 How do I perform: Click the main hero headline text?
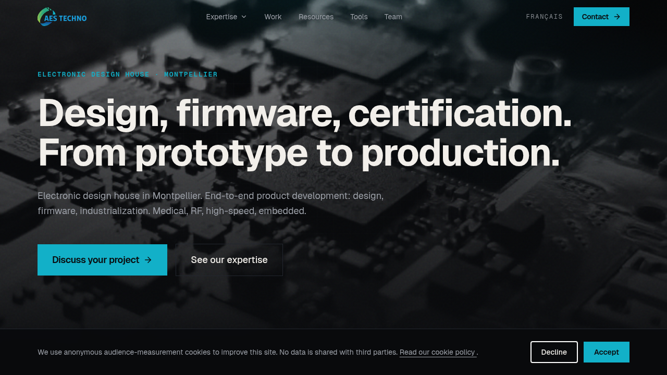pos(305,133)
